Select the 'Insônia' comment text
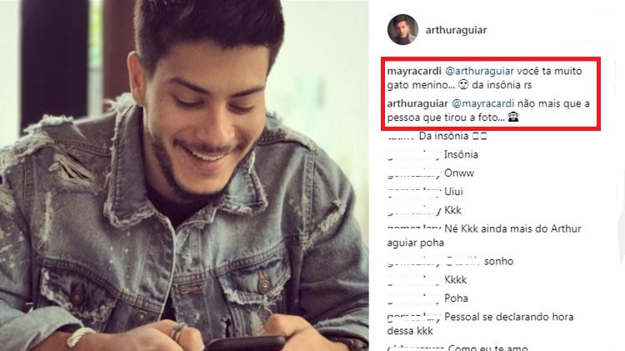The image size is (625, 351). [x=461, y=154]
